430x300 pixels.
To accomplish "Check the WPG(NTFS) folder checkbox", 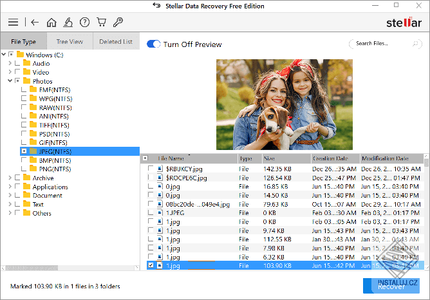I will pyautogui.click(x=24, y=98).
